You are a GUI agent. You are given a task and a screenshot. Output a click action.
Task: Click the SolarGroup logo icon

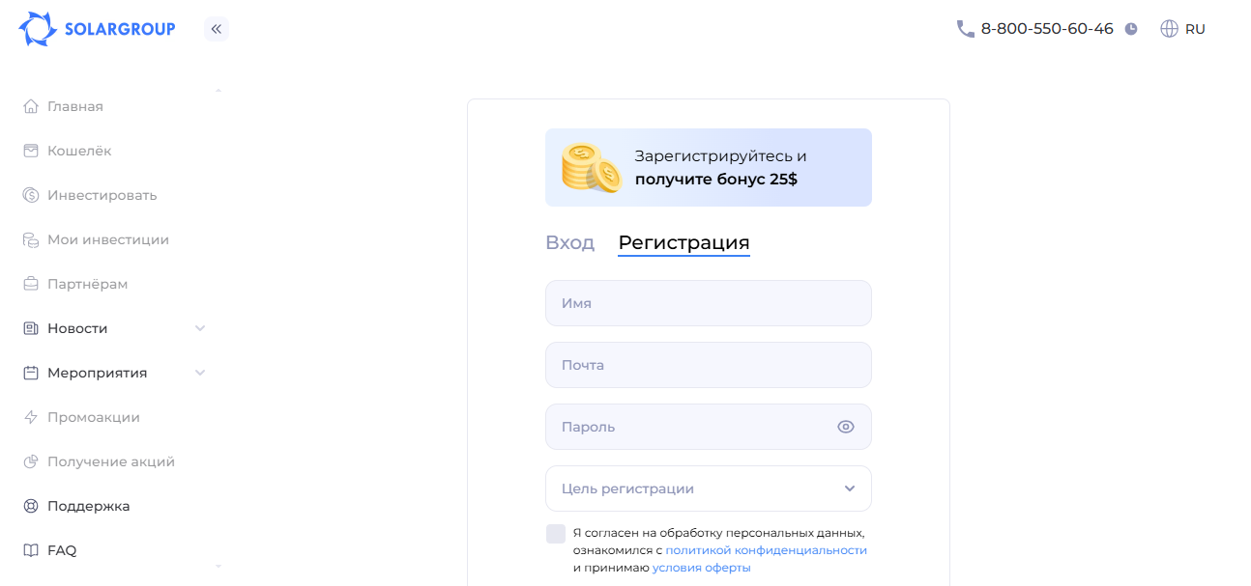point(38,29)
